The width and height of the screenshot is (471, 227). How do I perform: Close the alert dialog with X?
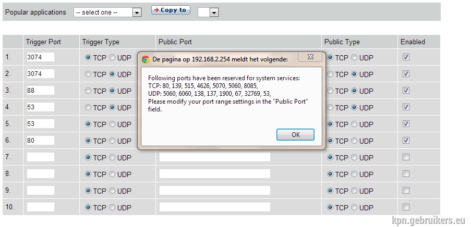(x=310, y=57)
